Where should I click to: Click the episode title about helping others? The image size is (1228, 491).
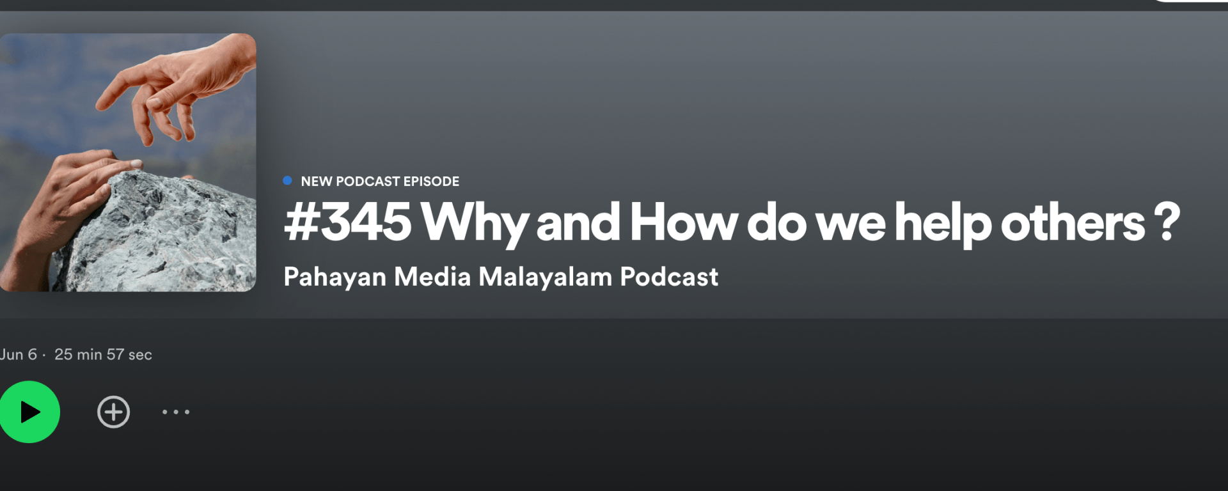[x=731, y=222]
